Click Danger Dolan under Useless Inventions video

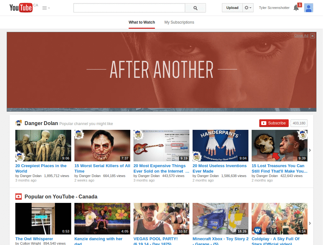(x=208, y=176)
